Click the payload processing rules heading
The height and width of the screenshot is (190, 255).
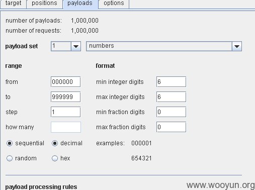tap(41, 186)
